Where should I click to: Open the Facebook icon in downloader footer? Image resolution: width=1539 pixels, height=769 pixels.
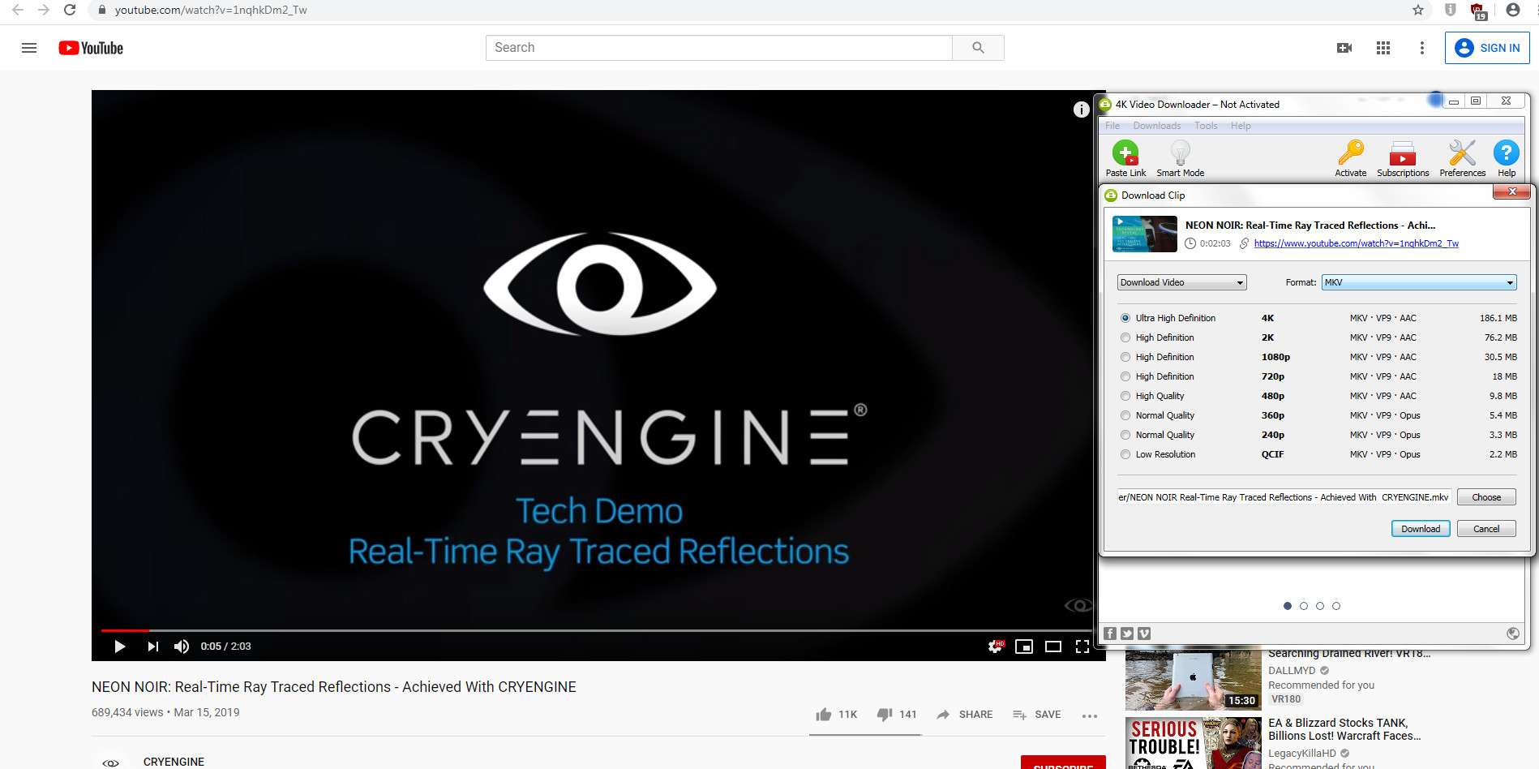[1110, 634]
